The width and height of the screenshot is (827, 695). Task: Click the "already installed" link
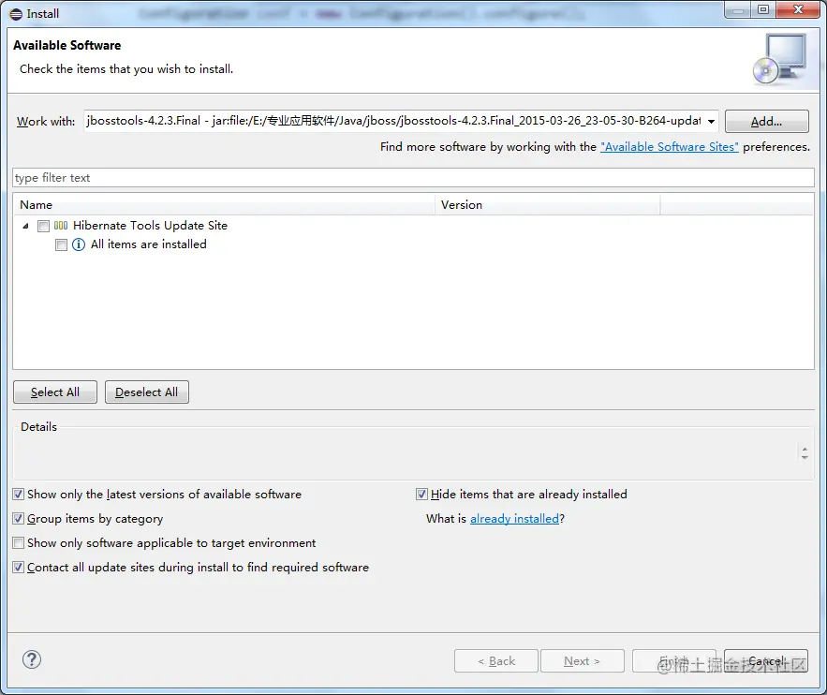(x=513, y=518)
